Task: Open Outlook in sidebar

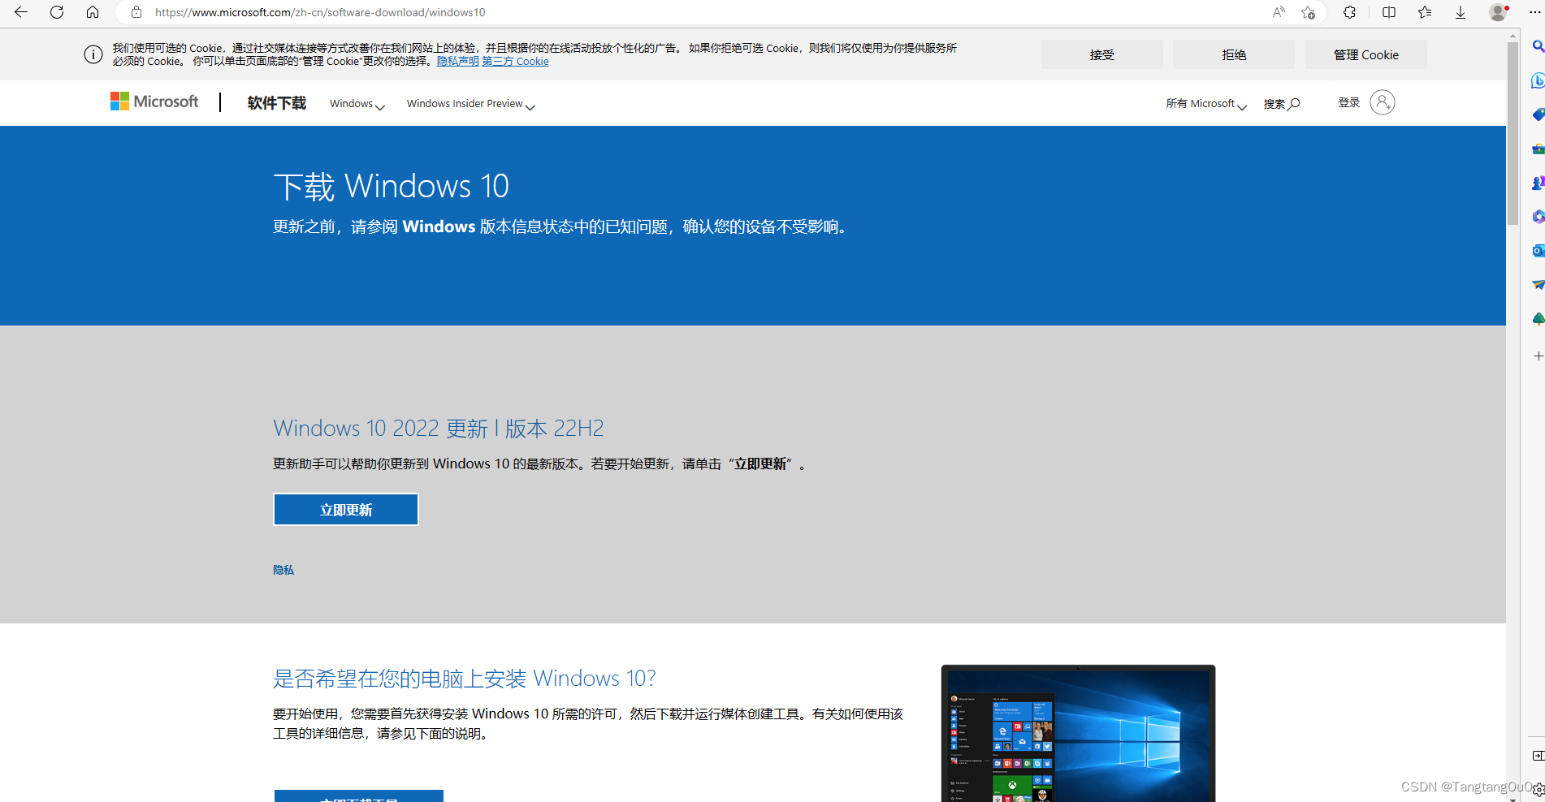Action: point(1538,251)
